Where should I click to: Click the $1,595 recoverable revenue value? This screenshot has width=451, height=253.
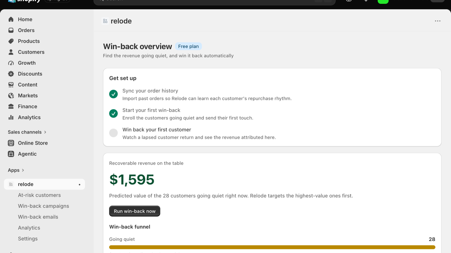tap(132, 180)
